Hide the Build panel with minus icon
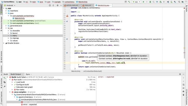The image size is (188, 106). pyautogui.click(x=183, y=74)
